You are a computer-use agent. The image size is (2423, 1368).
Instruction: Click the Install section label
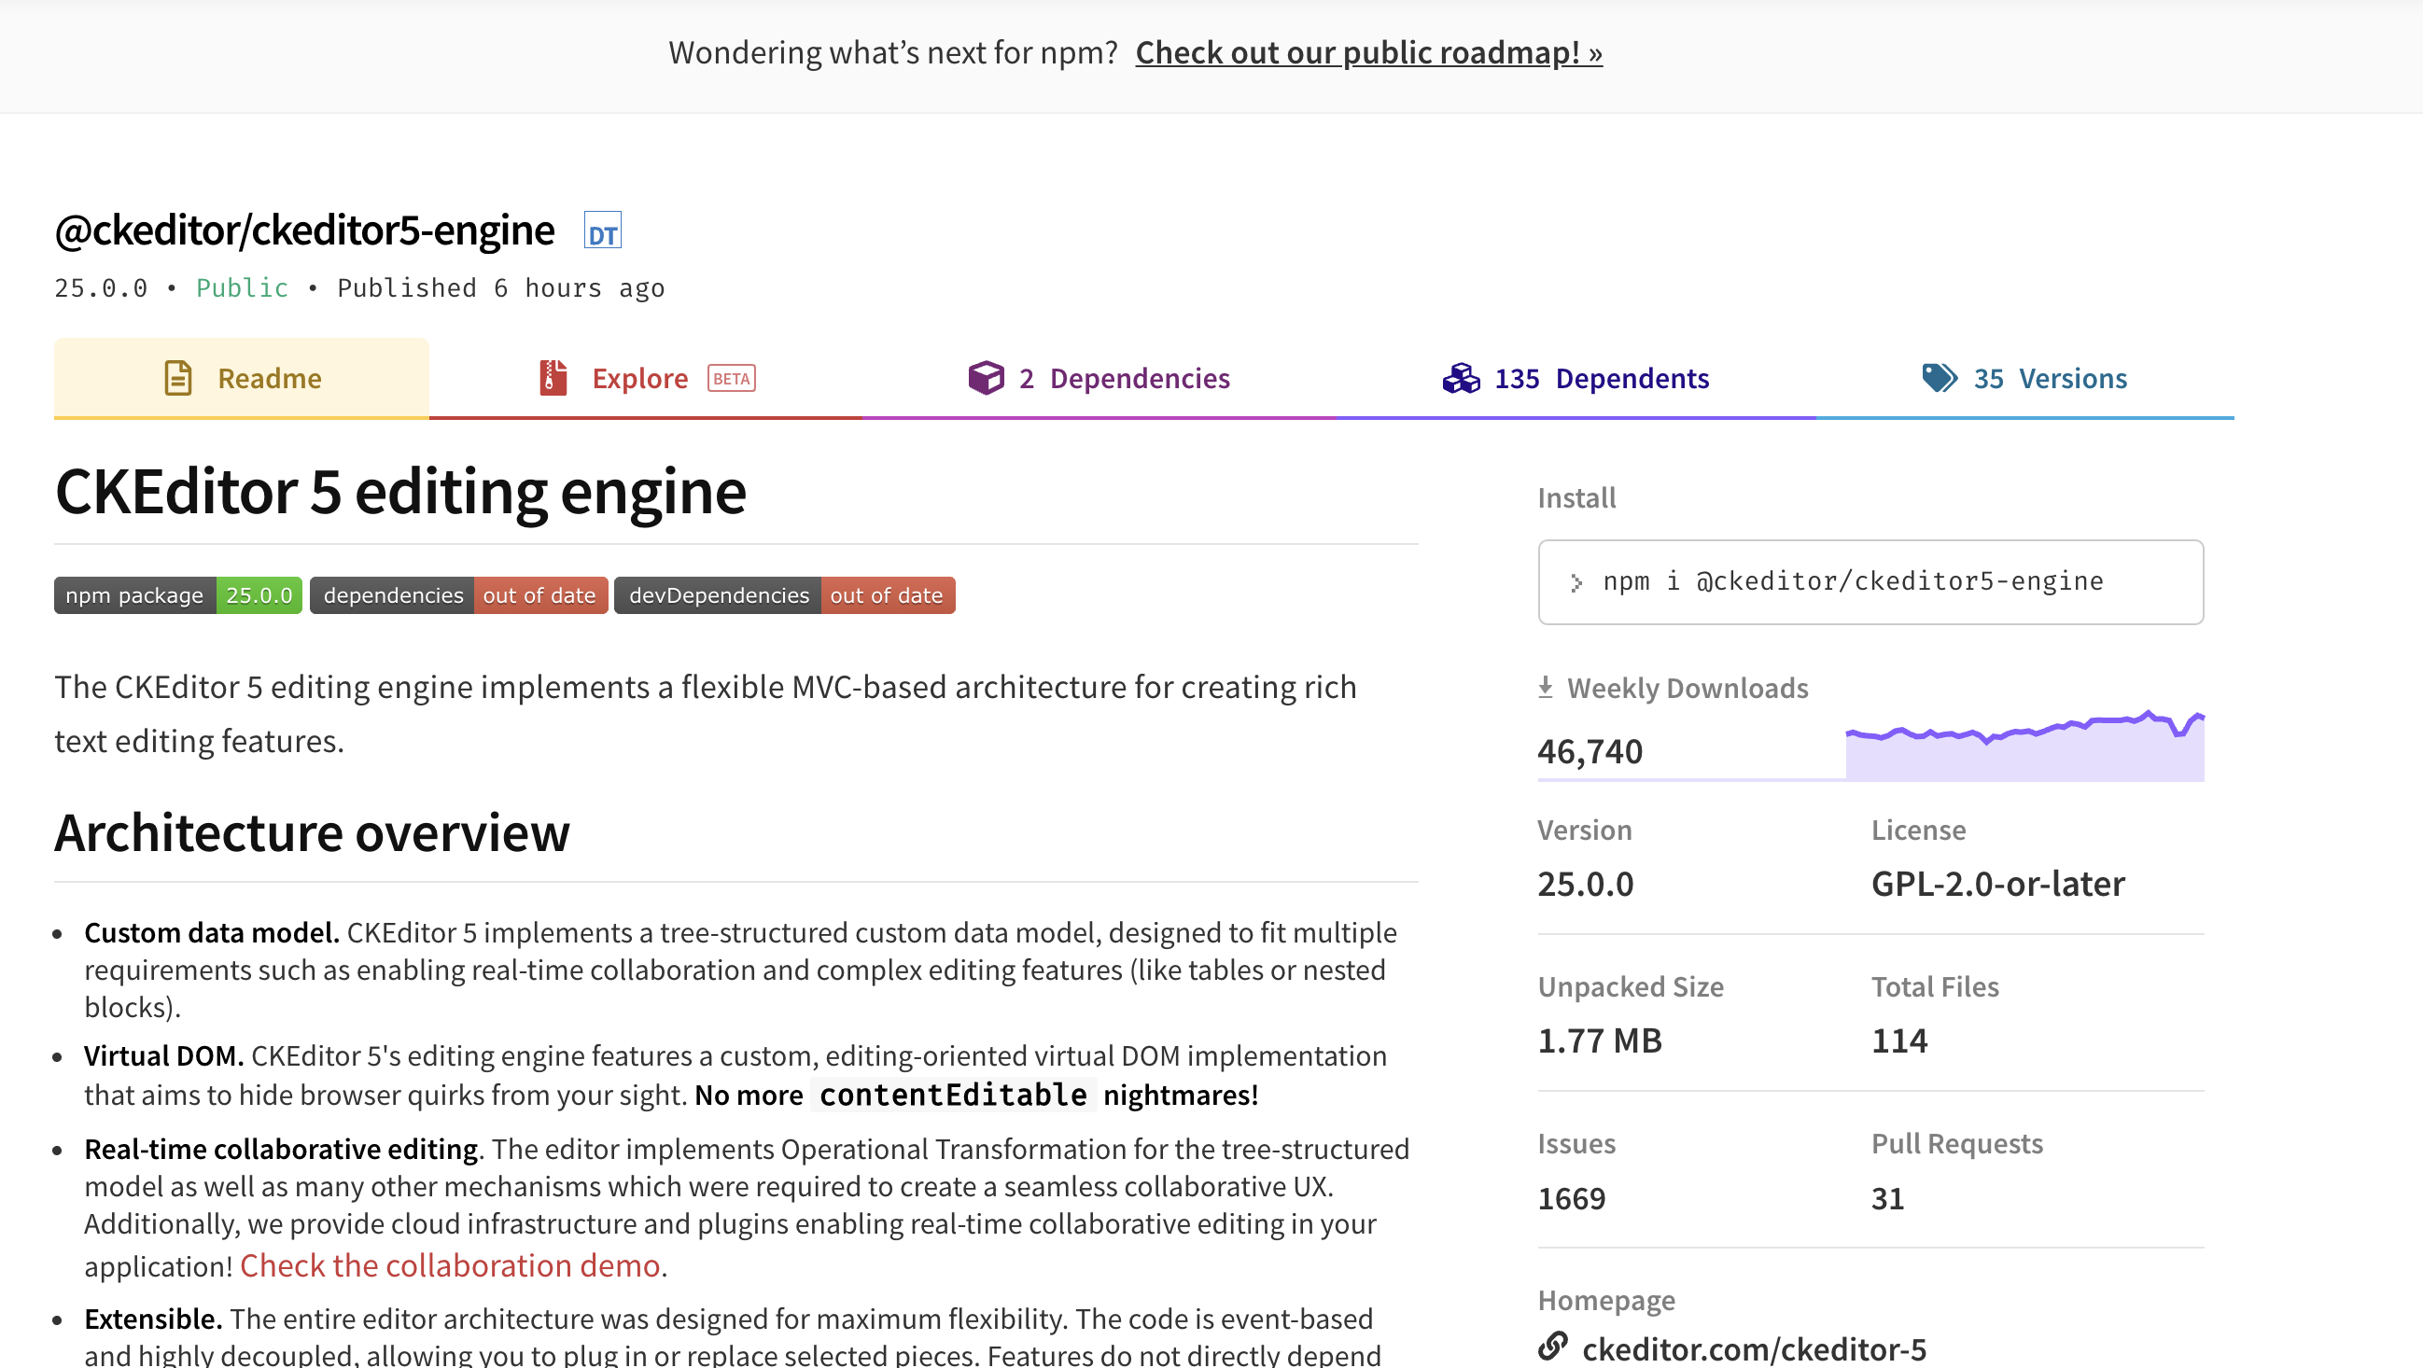coord(1576,497)
